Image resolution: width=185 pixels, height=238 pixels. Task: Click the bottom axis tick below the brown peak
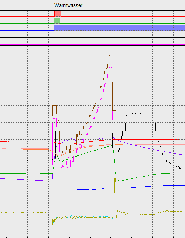[x=111, y=237]
